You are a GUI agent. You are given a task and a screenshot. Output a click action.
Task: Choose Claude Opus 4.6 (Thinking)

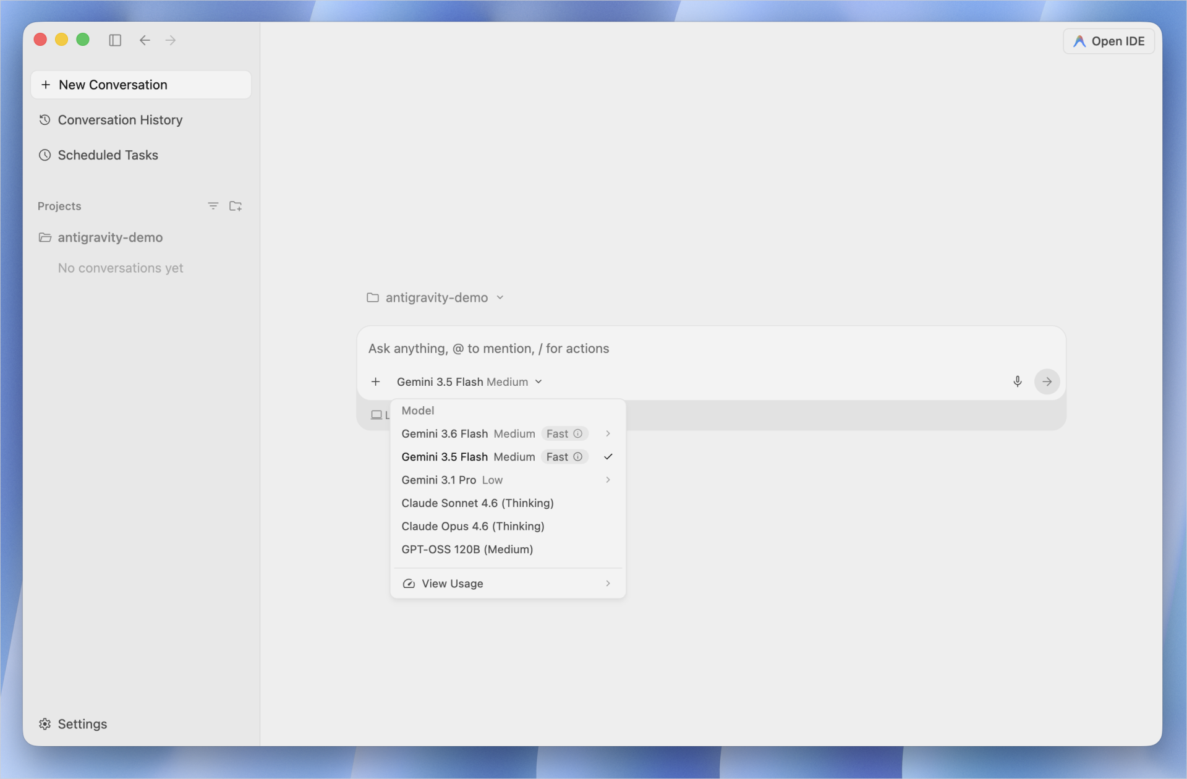[508, 526]
